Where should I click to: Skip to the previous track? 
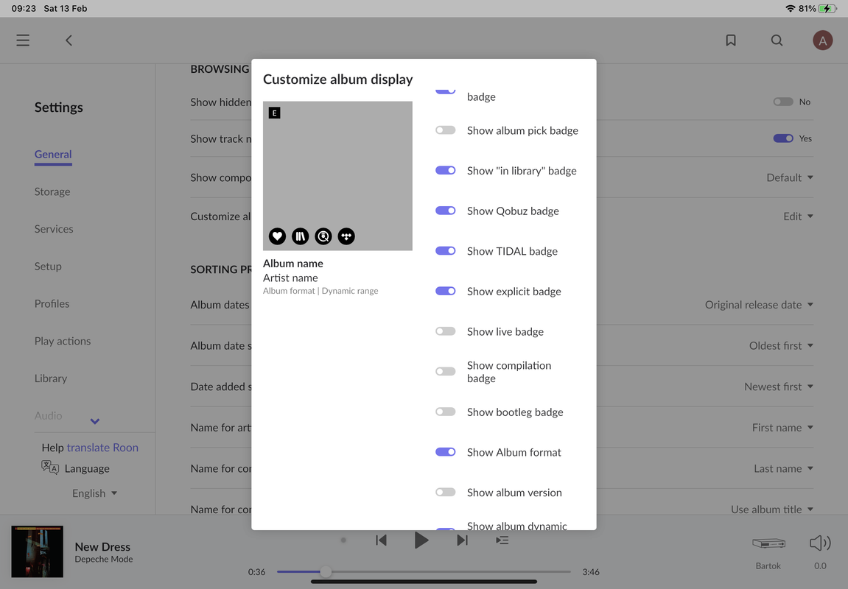point(382,540)
